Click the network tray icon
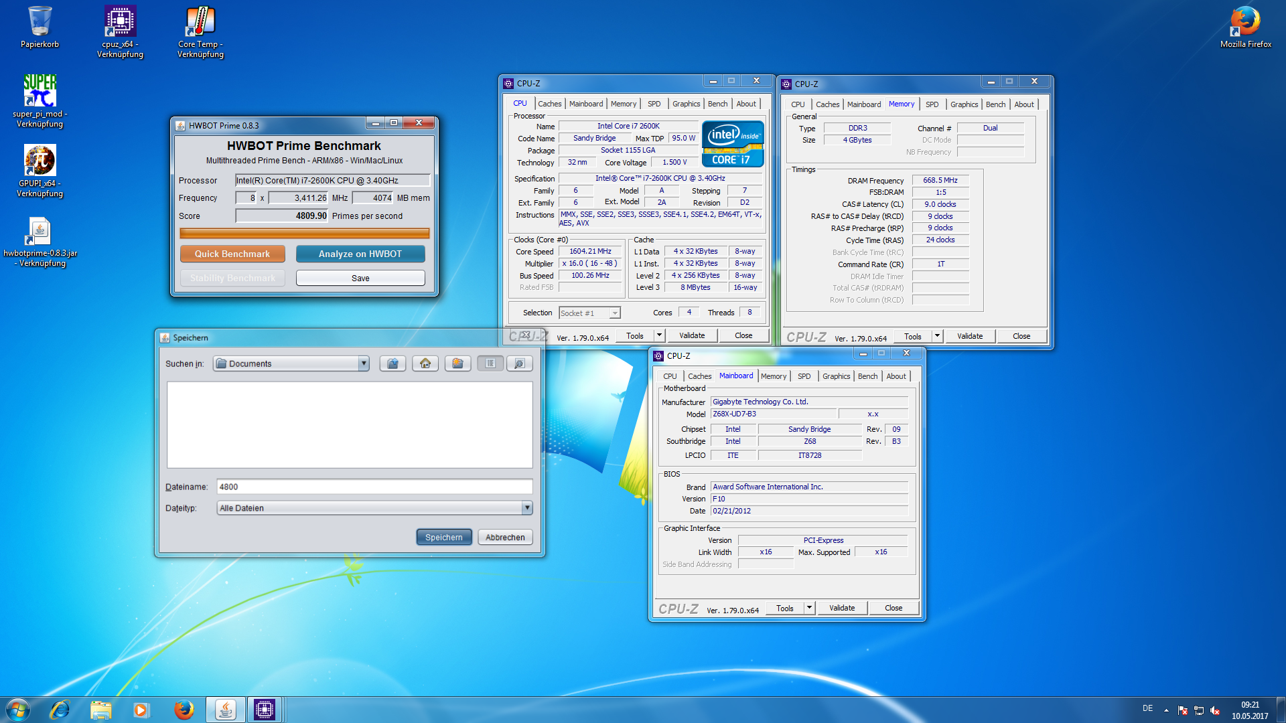1286x723 pixels. point(1199,710)
